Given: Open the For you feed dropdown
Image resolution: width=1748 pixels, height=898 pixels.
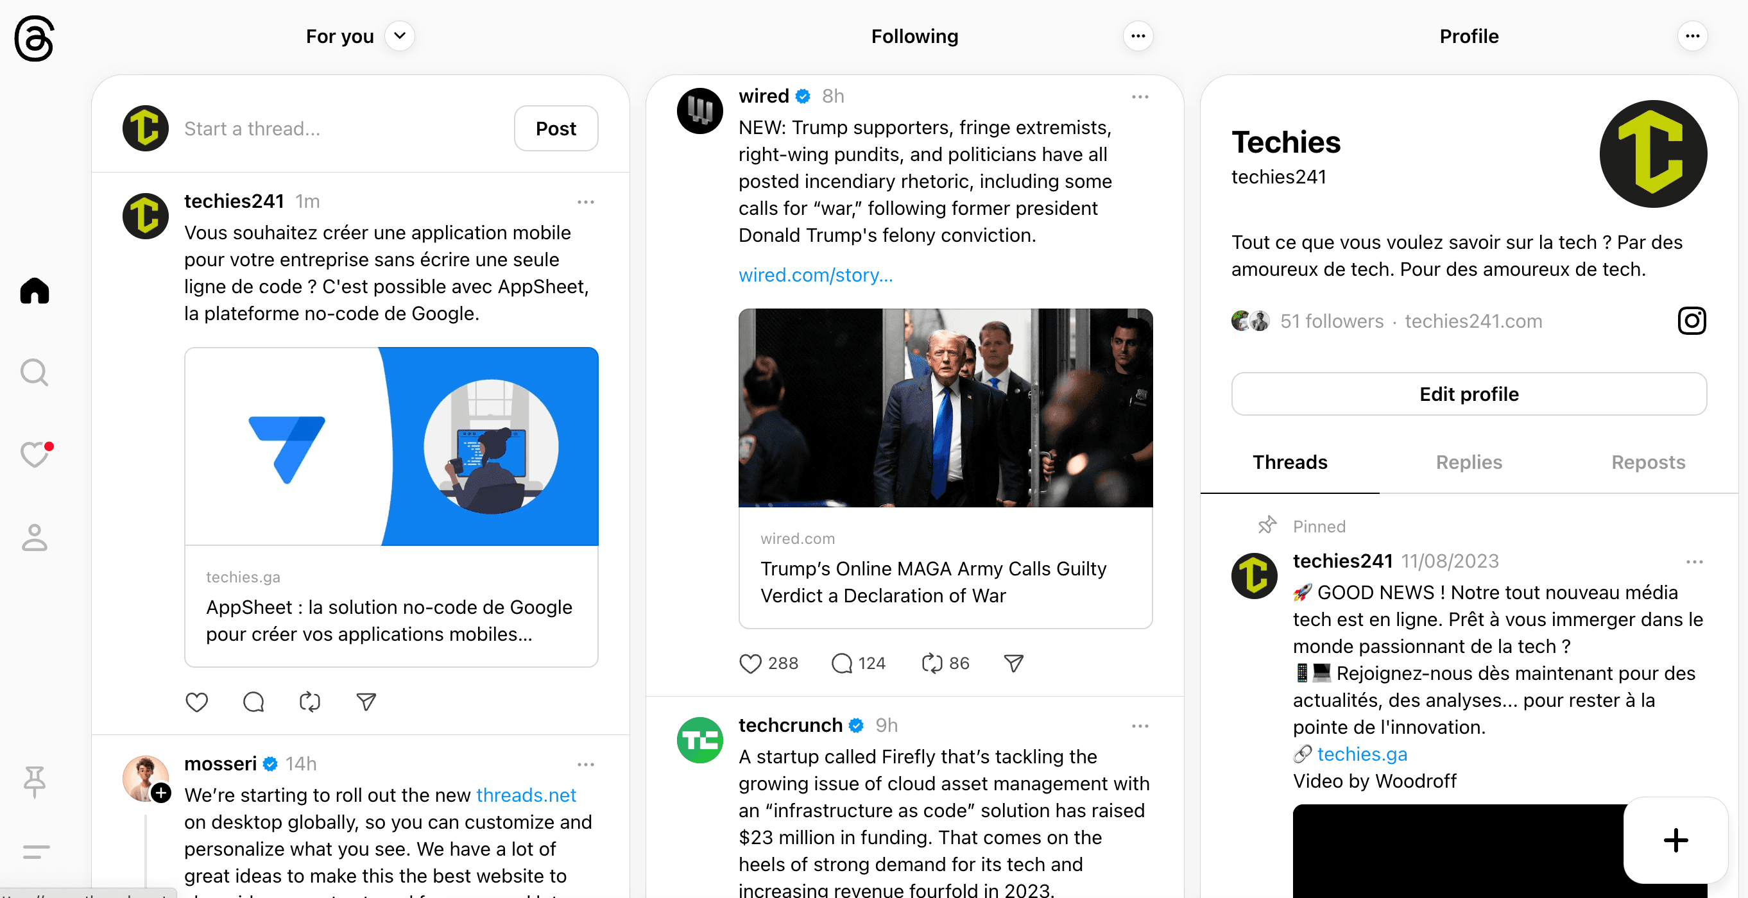Looking at the screenshot, I should (400, 36).
